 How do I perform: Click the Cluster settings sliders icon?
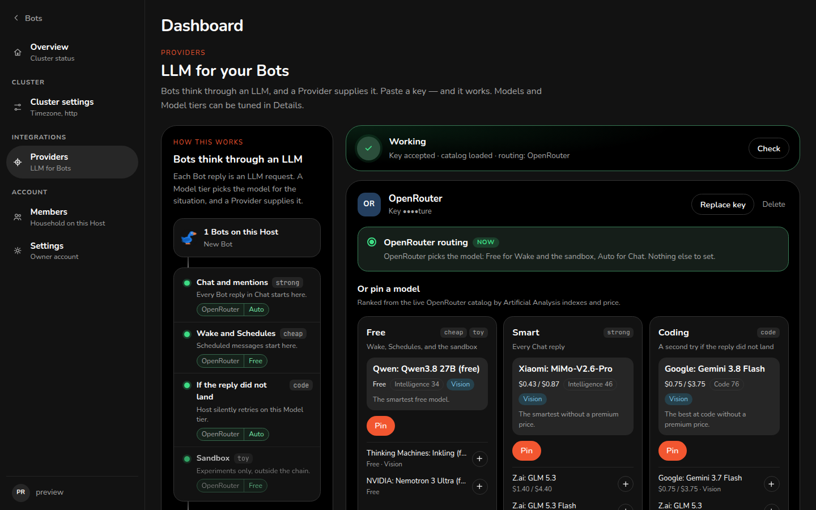click(18, 107)
